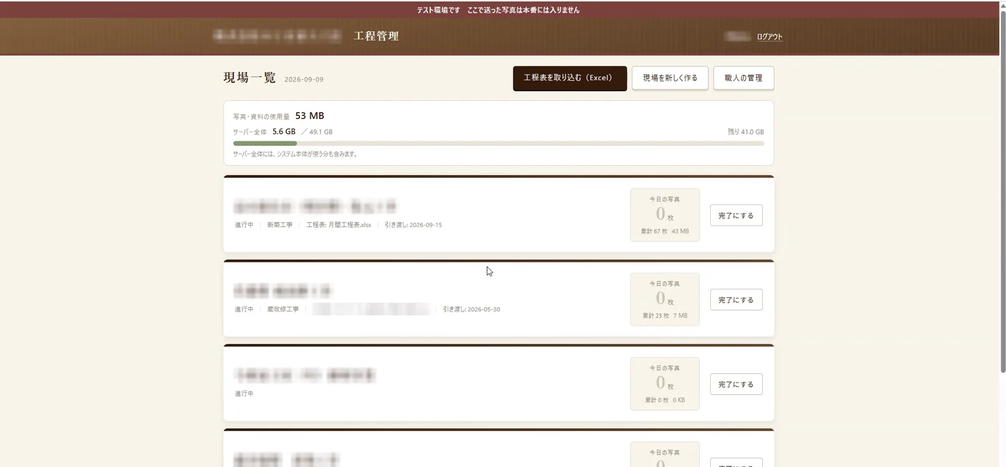
Task: Click the 今日の写真 box showing 累計 23 枚
Action: point(665,300)
